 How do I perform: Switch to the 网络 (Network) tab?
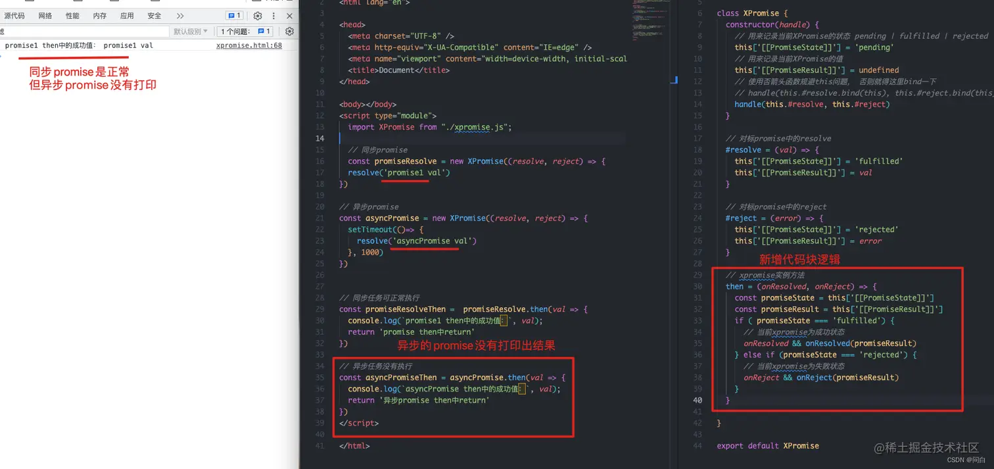(45, 16)
